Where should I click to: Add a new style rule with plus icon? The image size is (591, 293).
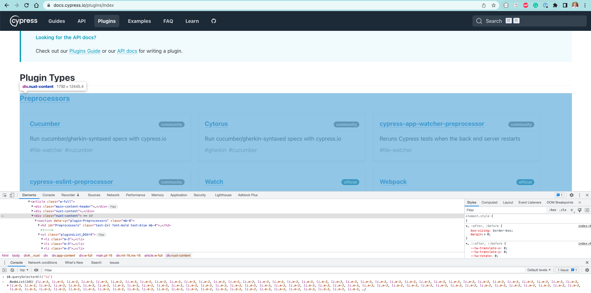(572, 210)
